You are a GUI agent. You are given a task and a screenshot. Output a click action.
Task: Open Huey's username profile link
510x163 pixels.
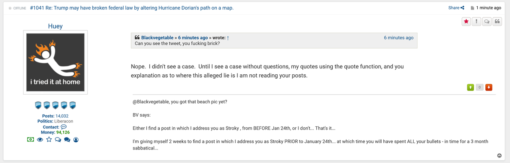point(55,26)
